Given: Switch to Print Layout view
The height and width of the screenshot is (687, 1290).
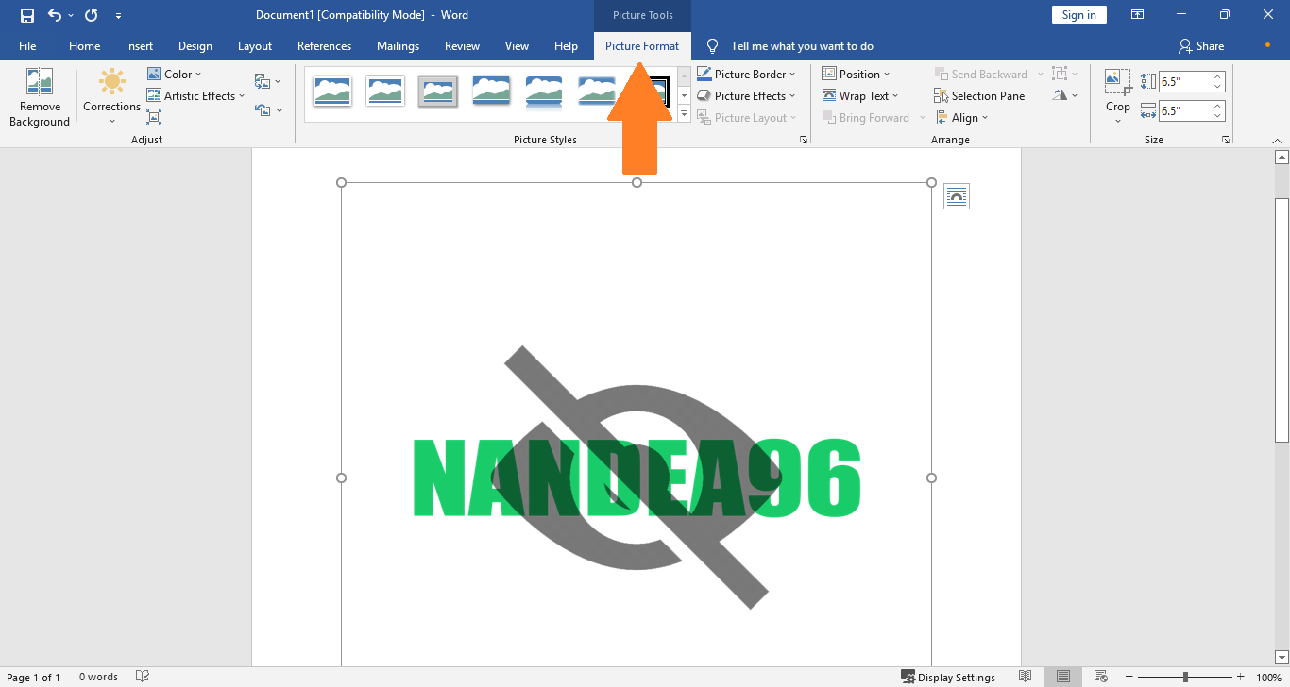Looking at the screenshot, I should (1063, 677).
